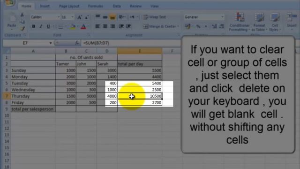The image size is (300, 169).
Task: Open Format as Table gallery
Action: point(259,22)
